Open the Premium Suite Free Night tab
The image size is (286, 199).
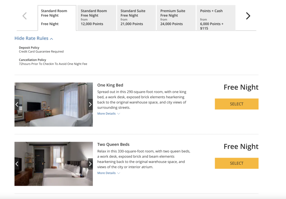coord(176,18)
